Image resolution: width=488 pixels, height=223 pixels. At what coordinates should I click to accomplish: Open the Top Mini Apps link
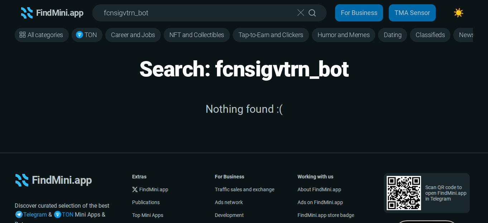pos(148,215)
